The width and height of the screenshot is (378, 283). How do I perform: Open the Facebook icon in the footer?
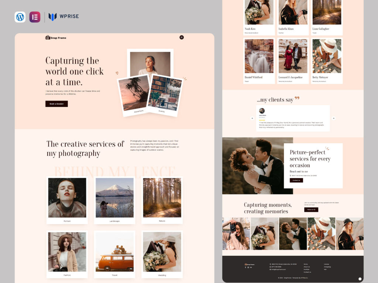[245, 267]
